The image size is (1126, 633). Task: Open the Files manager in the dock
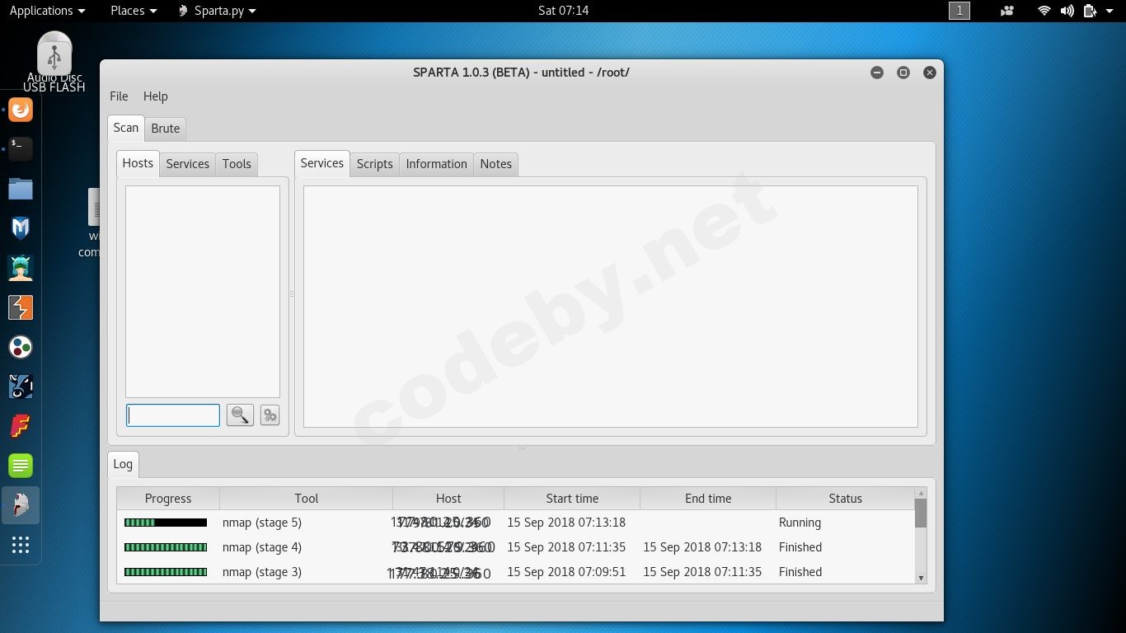click(x=21, y=189)
